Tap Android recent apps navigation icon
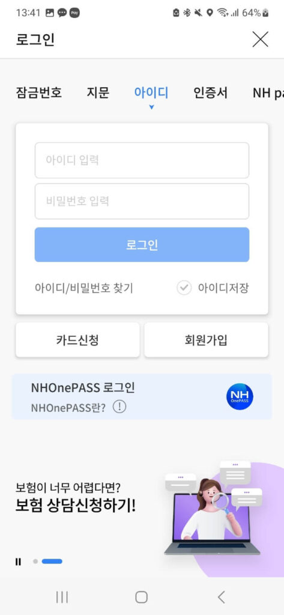Viewport: 284px width, 615px height. pos(62,598)
